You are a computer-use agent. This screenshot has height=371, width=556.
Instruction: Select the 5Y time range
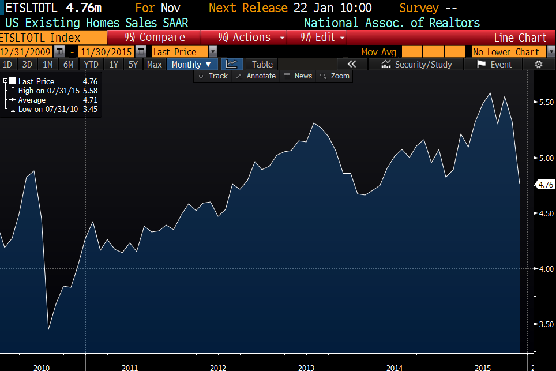click(x=133, y=64)
